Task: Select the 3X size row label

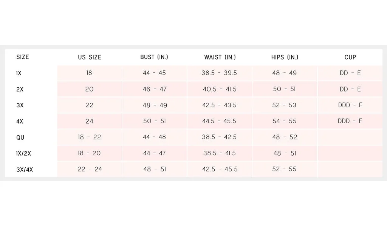Action: 20,105
